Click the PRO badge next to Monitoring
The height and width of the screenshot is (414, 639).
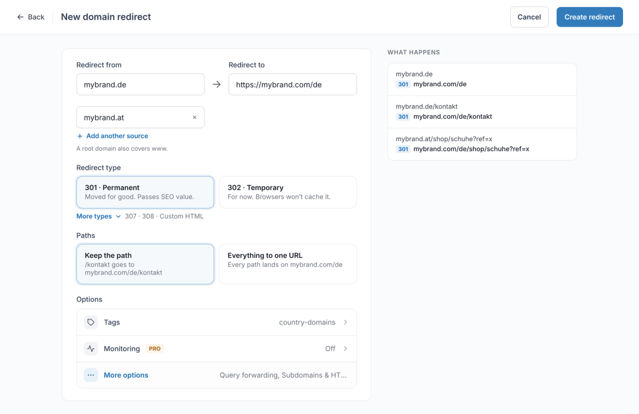pyautogui.click(x=154, y=349)
